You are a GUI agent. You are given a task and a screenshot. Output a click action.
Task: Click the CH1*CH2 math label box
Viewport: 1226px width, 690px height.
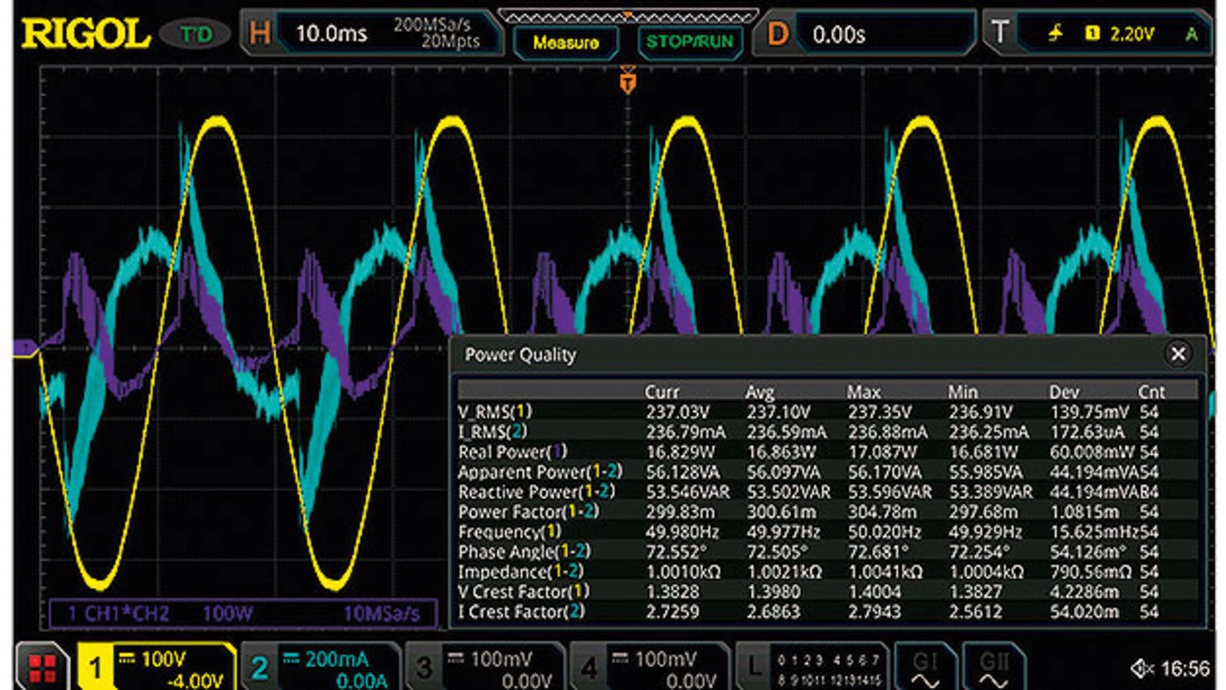tap(242, 613)
